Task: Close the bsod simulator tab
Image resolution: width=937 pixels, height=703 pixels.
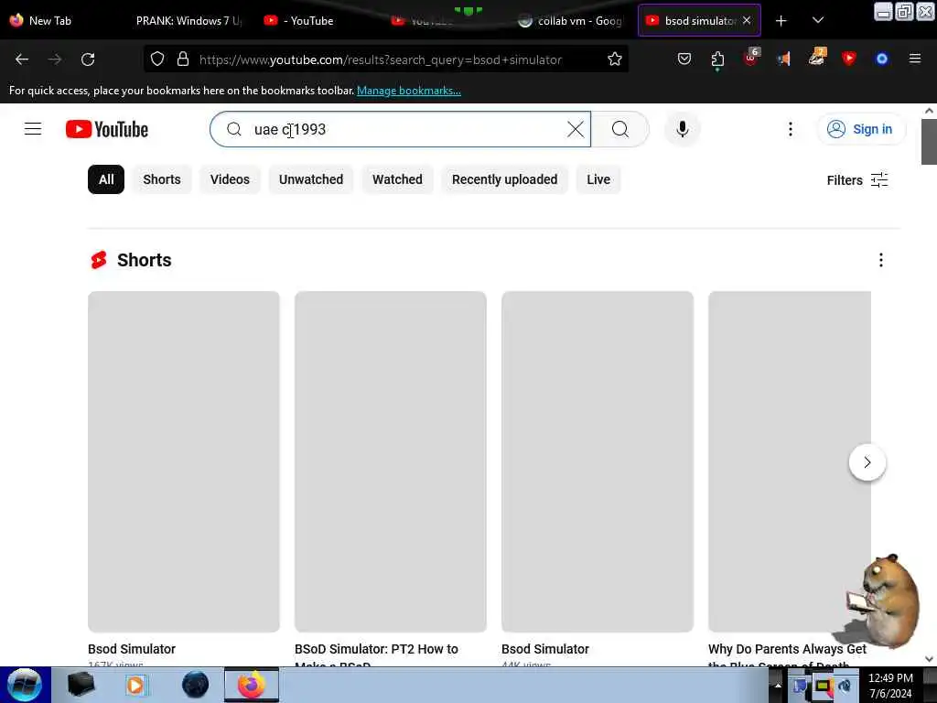Action: pyautogui.click(x=747, y=20)
